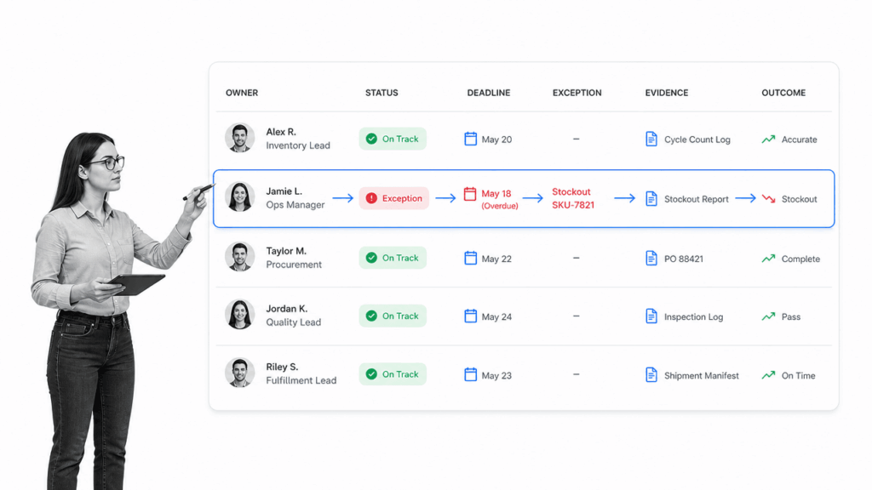Viewport: 872px width, 490px height.
Task: Click the On Time outcome text
Action: [x=798, y=375]
